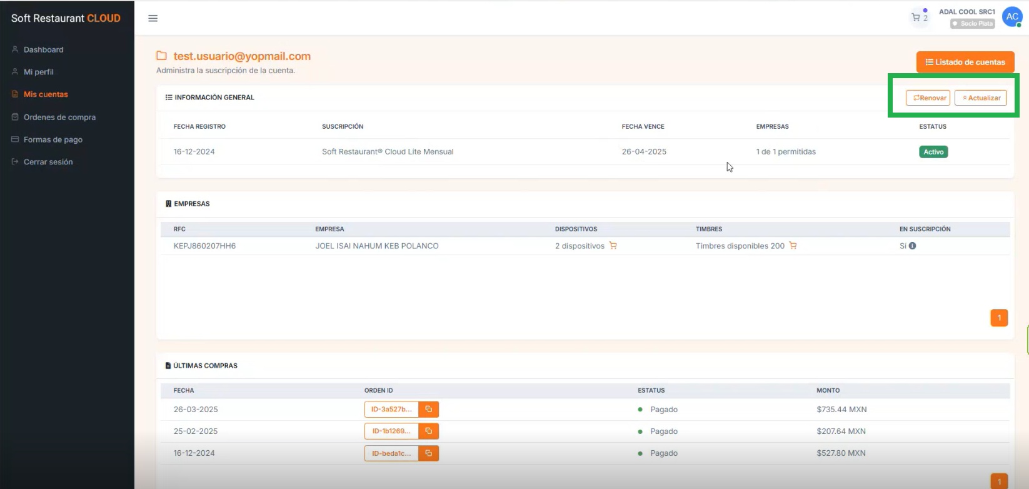The image size is (1029, 489).
Task: Buy timbres via cart icon next to Timbres disponibles
Action: [x=793, y=246]
